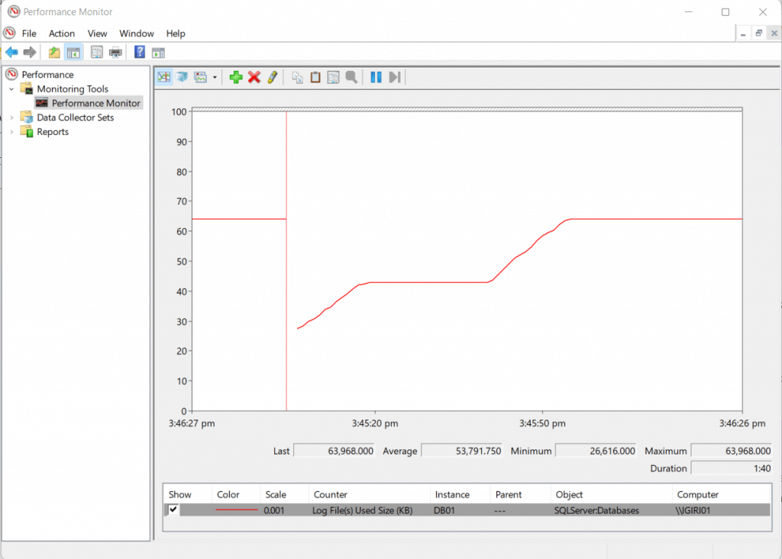The image size is (782, 559).
Task: Click the Paste Counter List clipboard icon
Action: (x=315, y=77)
